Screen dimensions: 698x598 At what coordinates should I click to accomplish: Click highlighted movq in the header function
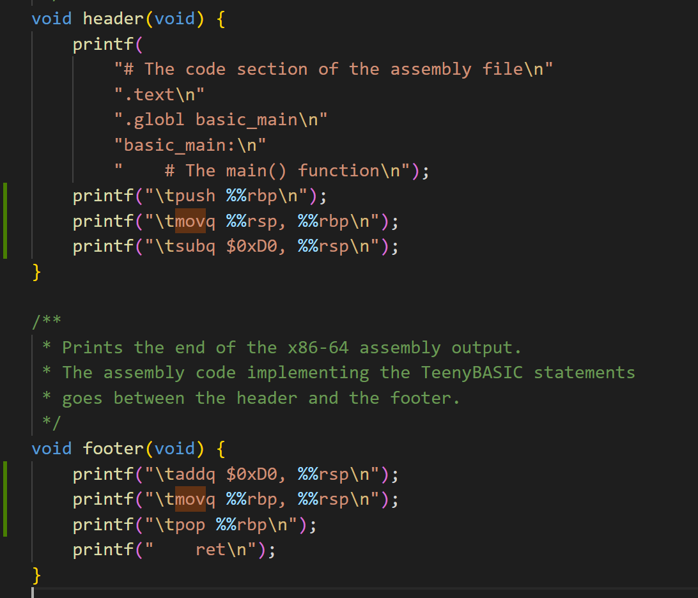(x=190, y=221)
